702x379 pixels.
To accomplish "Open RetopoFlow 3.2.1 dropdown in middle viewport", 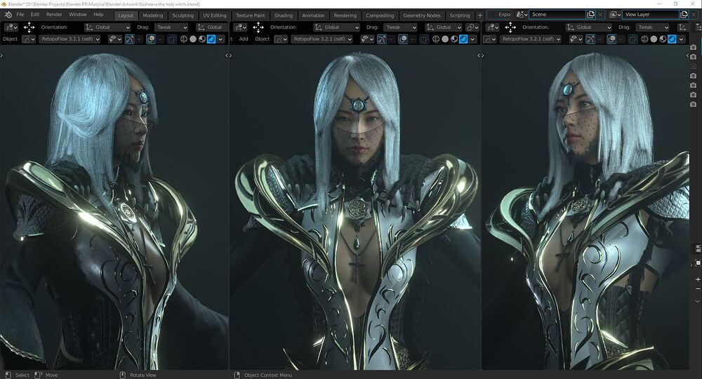I will pyautogui.click(x=322, y=39).
